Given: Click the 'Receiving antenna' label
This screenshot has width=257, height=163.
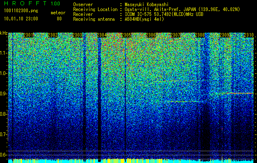Looking at the screenshot, I should click(x=94, y=19).
